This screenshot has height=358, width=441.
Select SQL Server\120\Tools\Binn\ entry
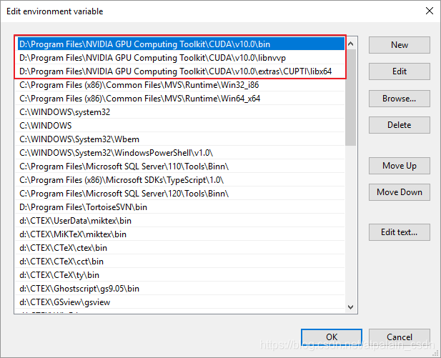181,194
